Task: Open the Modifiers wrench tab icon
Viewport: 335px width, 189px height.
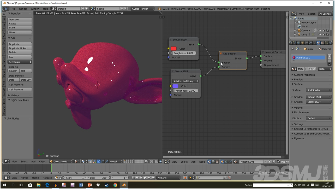Action: click(310, 43)
